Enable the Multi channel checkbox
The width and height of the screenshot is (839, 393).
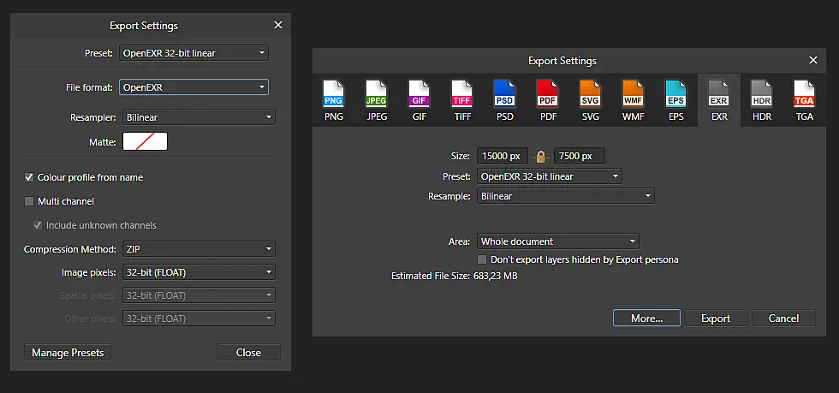click(x=29, y=201)
